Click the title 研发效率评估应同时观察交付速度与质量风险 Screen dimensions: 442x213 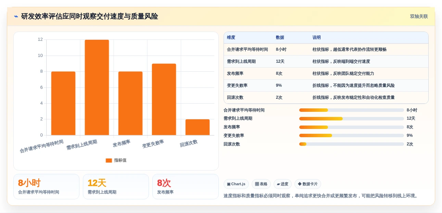pos(90,16)
